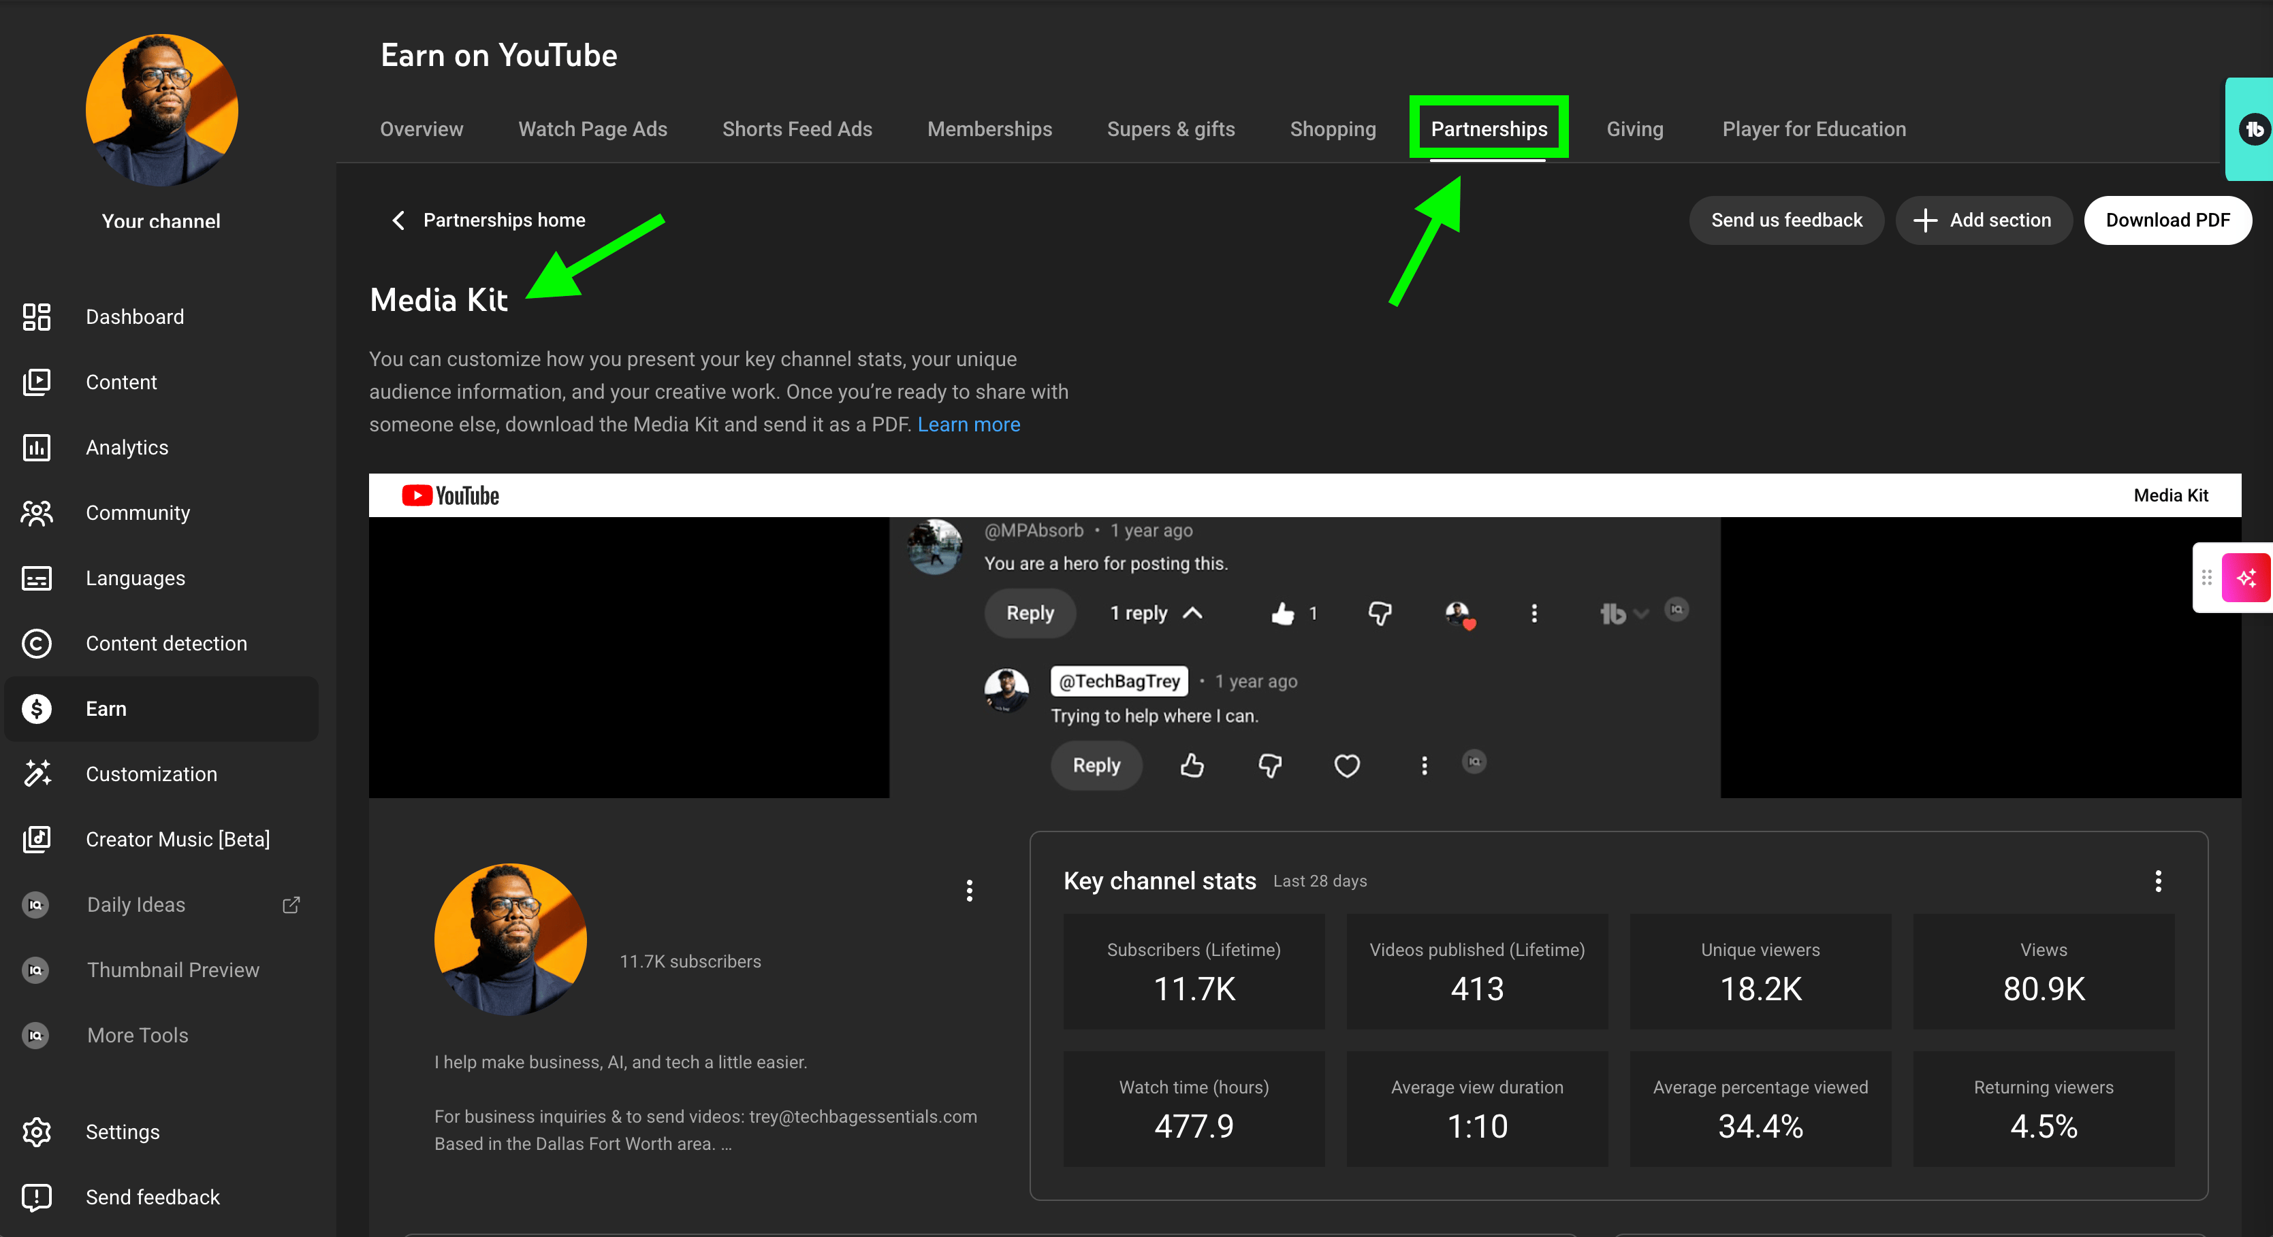2273x1237 pixels.
Task: Click the Download PDF button
Action: [x=2167, y=220]
